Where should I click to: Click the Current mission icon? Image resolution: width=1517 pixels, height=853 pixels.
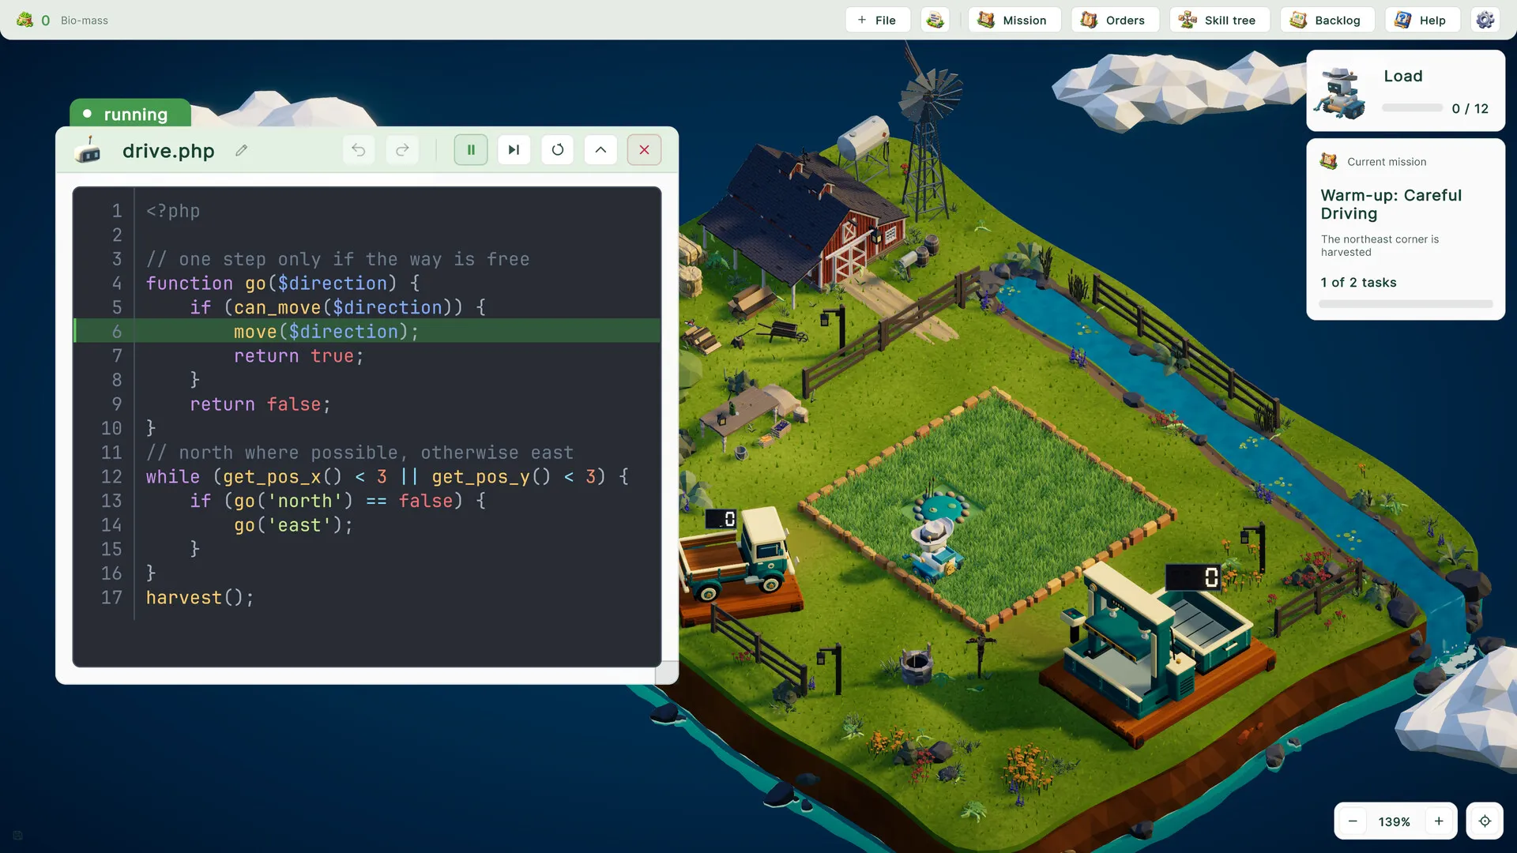click(x=1329, y=161)
